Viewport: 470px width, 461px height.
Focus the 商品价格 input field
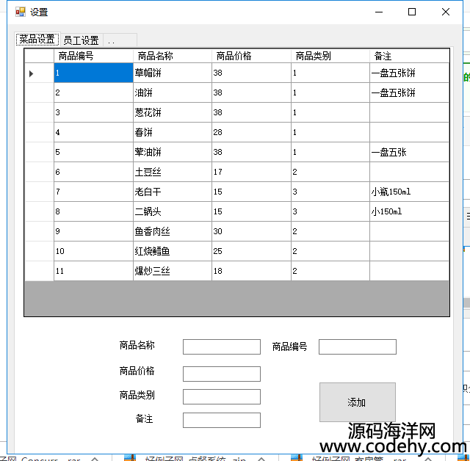tap(222, 374)
